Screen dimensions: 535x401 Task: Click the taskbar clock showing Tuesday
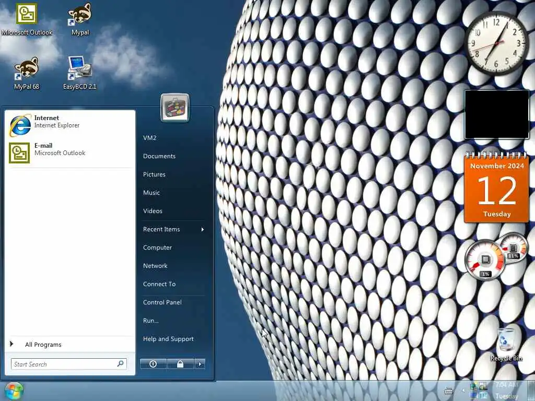tap(507, 391)
